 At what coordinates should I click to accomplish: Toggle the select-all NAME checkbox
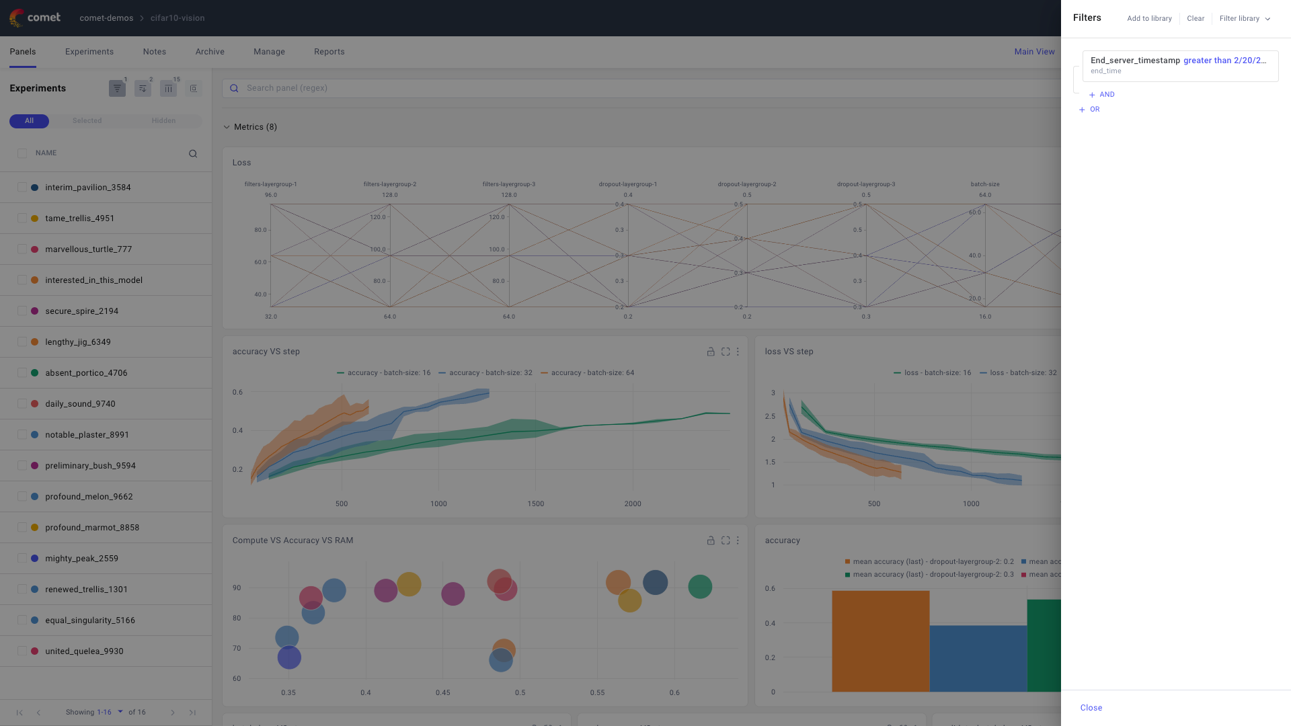22,153
